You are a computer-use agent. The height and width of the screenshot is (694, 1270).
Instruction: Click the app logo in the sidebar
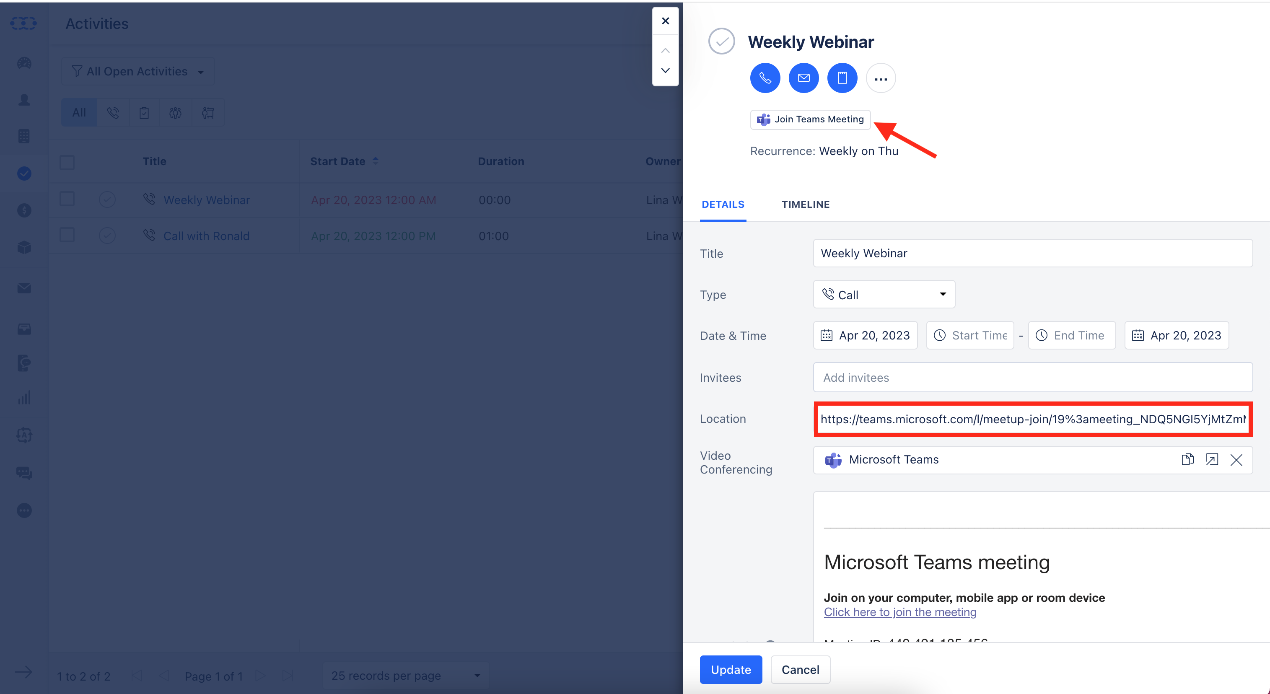coord(23,23)
